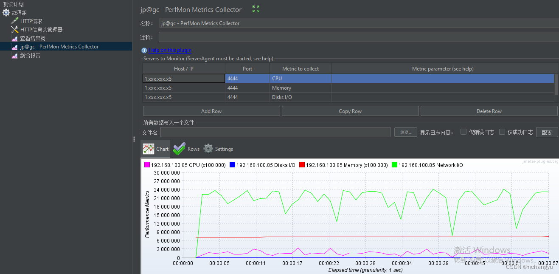Click port 4444 in the CPU row
This screenshot has width=559, height=274.
(247, 79)
